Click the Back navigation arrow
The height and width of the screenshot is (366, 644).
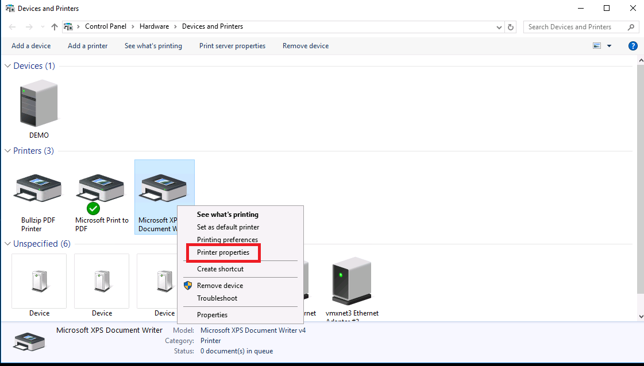coord(12,27)
